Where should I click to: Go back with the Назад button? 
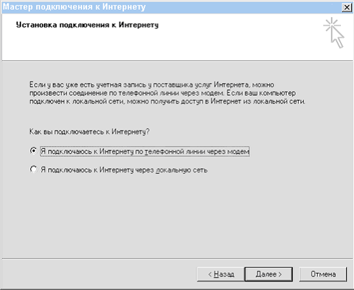pos(220,274)
